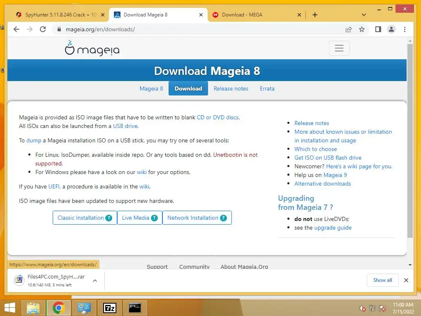Close the downloads bar
Image resolution: width=421 pixels, height=316 pixels.
pyautogui.click(x=406, y=280)
